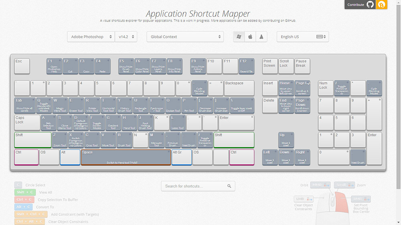Toggle the Alt modifier key
The image size is (401, 225).
pyautogui.click(x=70, y=157)
